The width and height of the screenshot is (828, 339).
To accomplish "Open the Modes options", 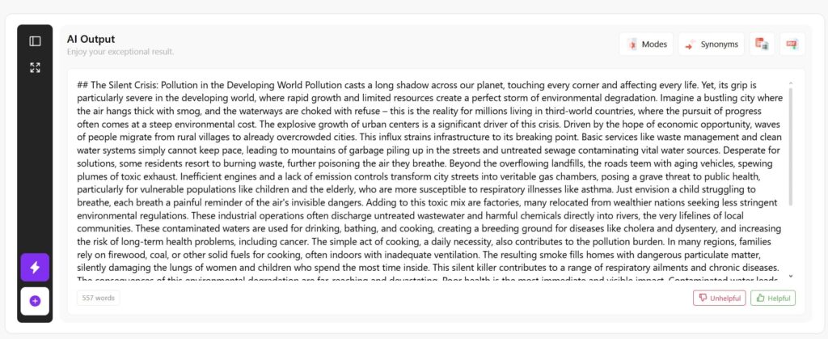I will point(647,44).
